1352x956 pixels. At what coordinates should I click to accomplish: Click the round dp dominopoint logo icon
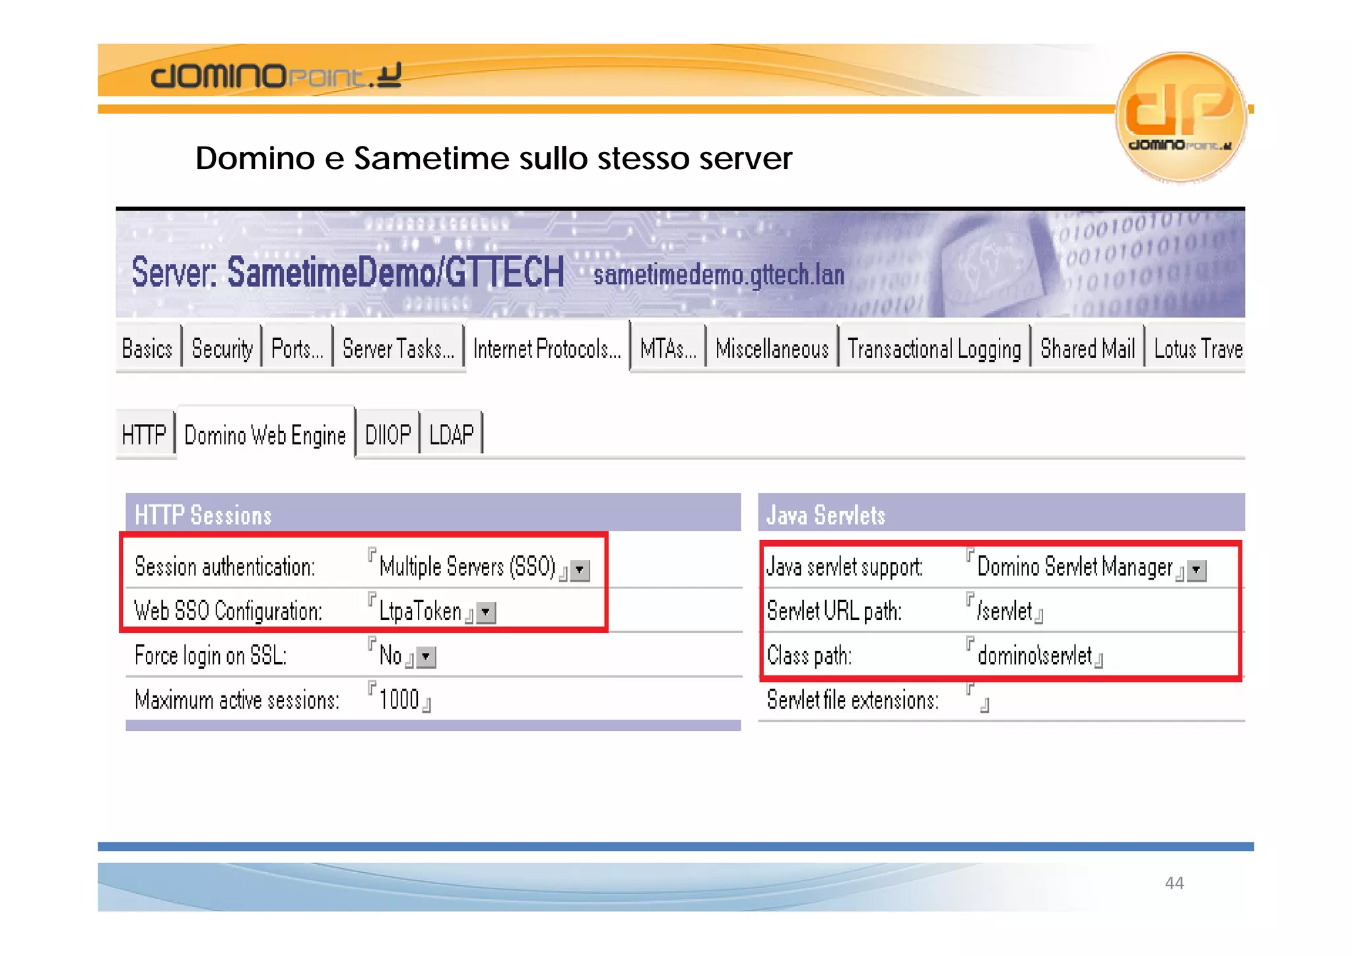1180,117
